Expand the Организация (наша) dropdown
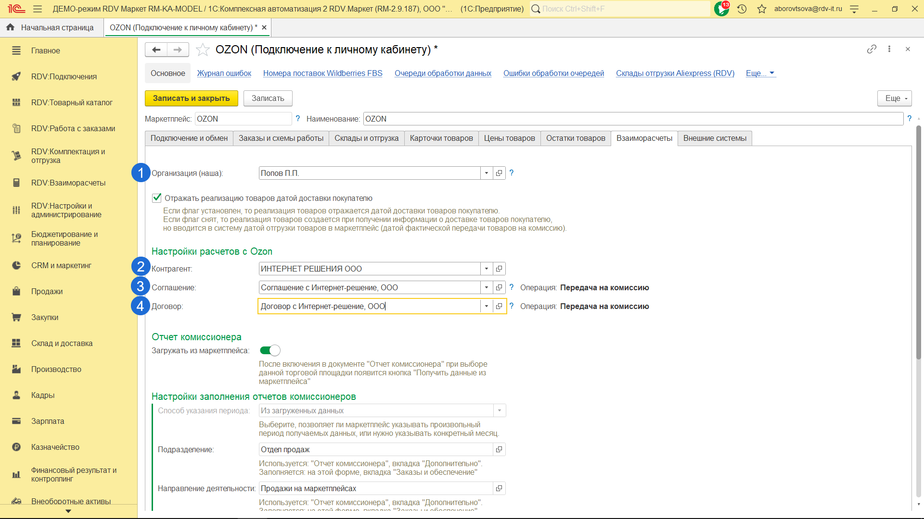Screen dimensions: 924x519 tap(487, 173)
